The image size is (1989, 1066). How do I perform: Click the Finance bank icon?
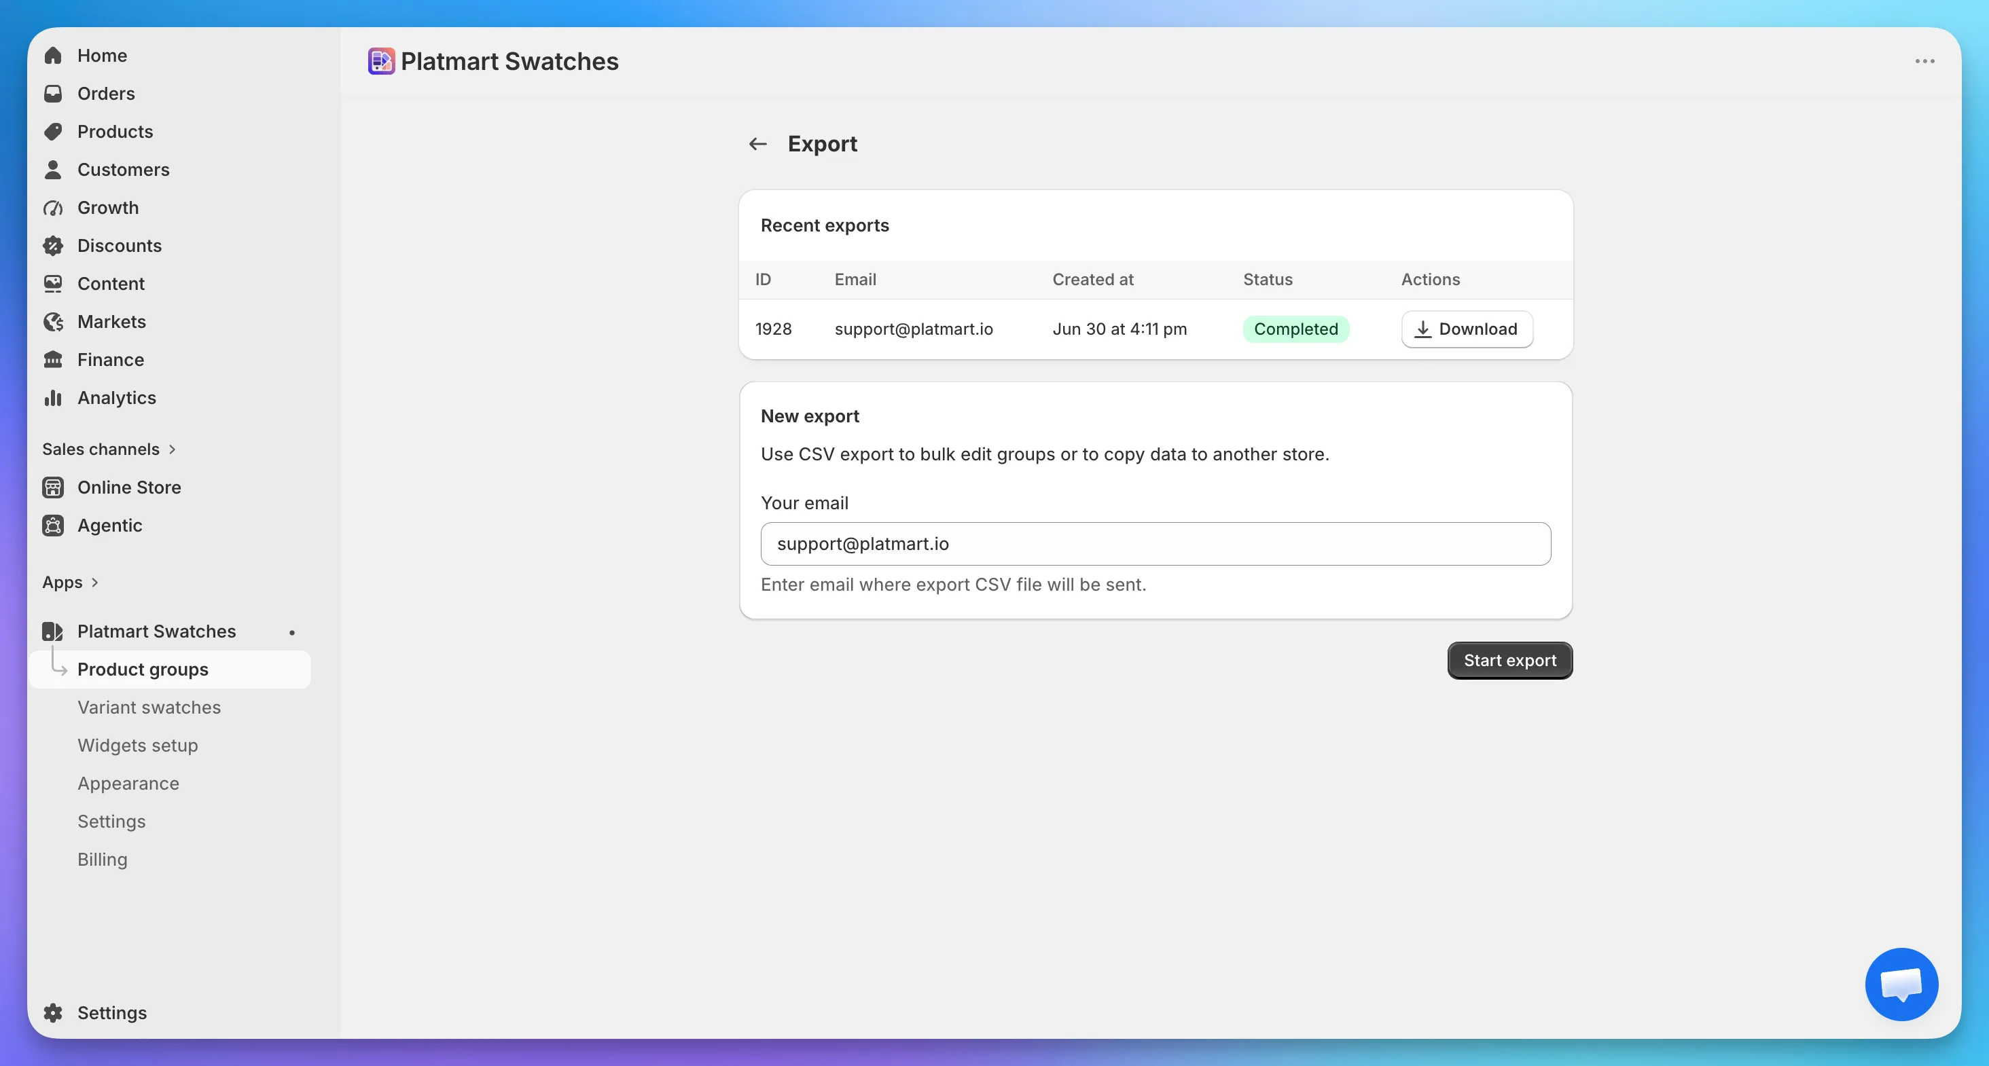[52, 360]
